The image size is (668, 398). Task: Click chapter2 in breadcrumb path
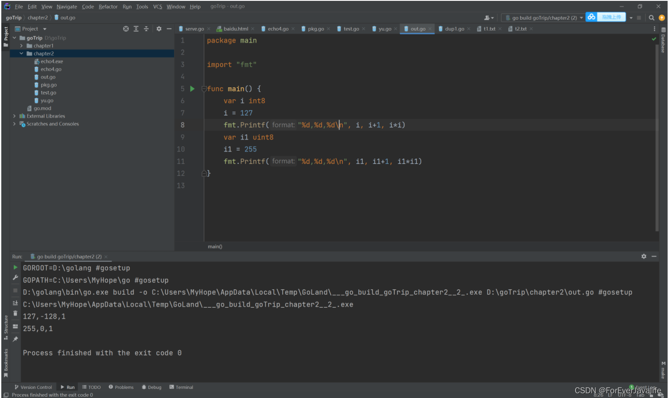38,18
